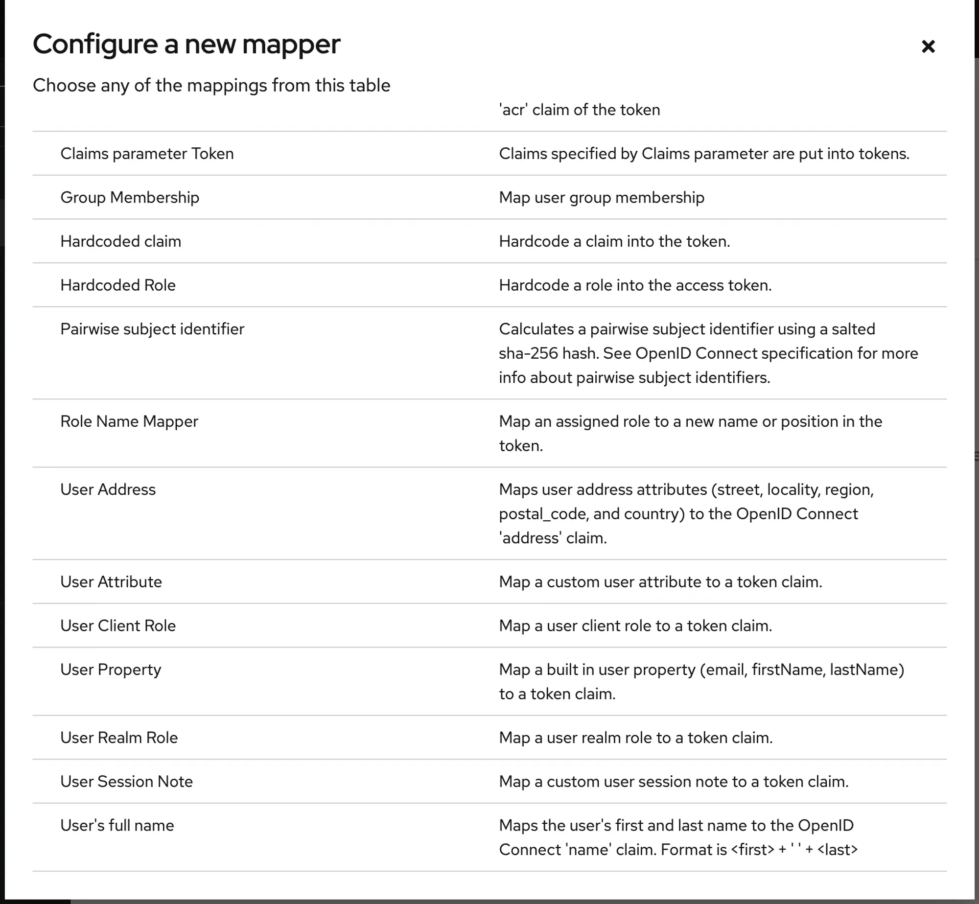Click the "'acr' claim of the token" description
The height and width of the screenshot is (904, 979).
pyautogui.click(x=579, y=110)
